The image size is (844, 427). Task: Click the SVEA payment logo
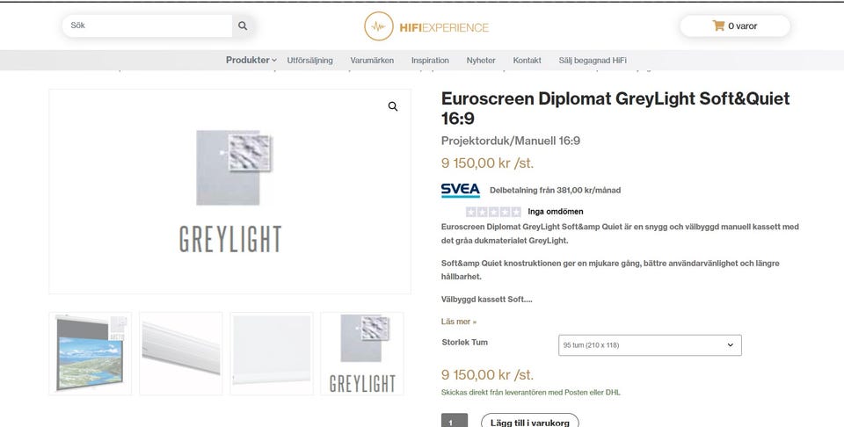460,190
